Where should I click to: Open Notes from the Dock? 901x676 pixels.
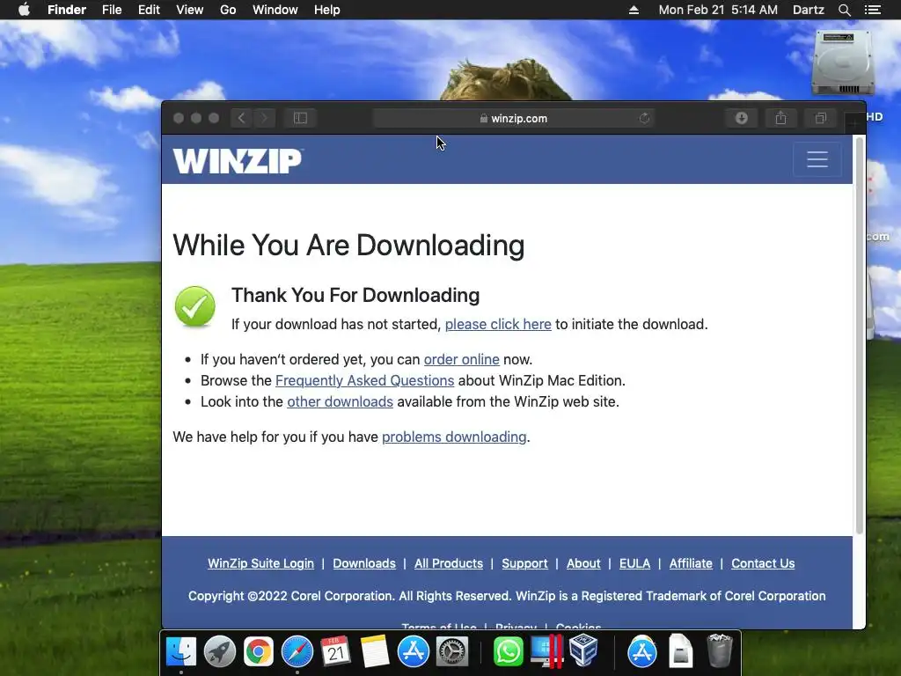375,652
